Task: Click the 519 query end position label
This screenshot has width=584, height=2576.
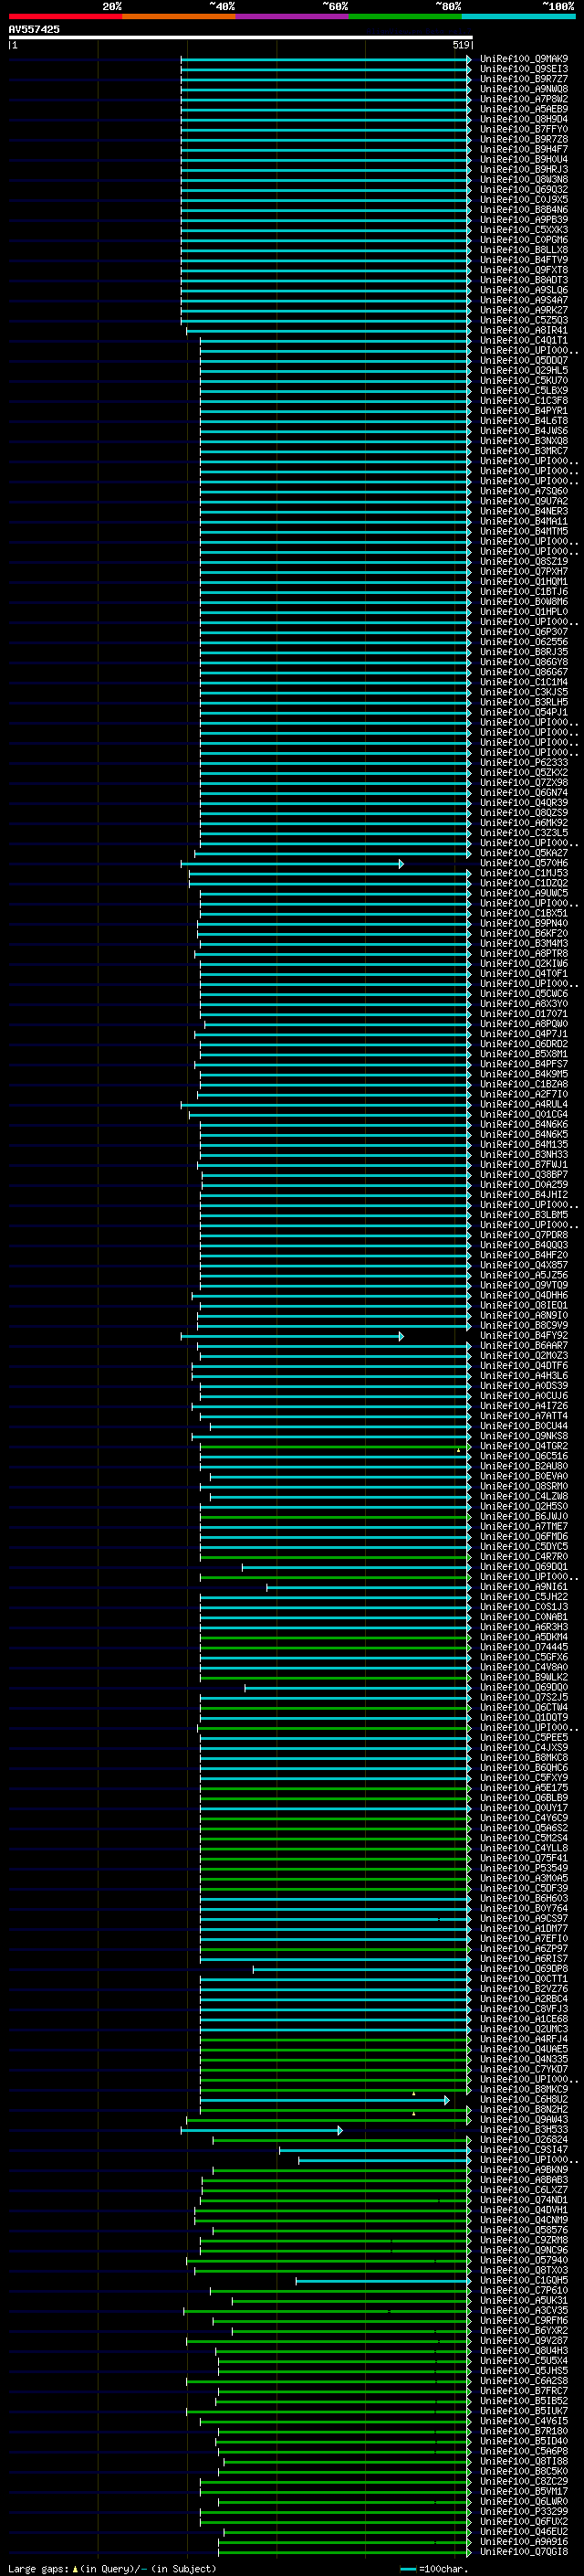Action: coord(460,45)
